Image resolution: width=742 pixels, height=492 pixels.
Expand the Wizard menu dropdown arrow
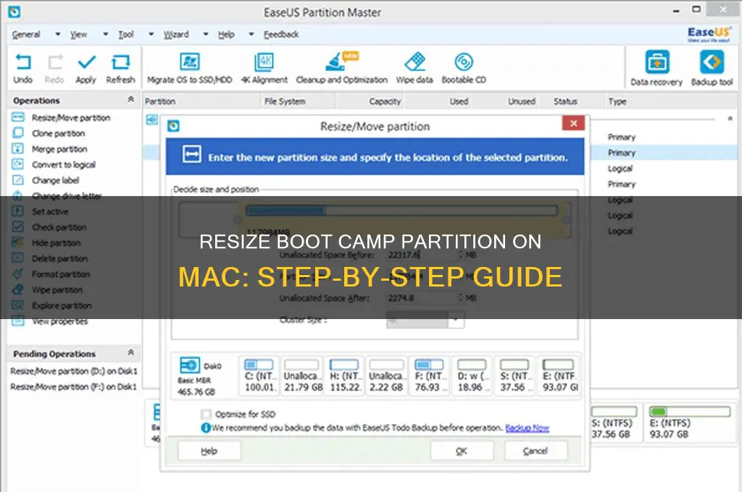tap(205, 34)
